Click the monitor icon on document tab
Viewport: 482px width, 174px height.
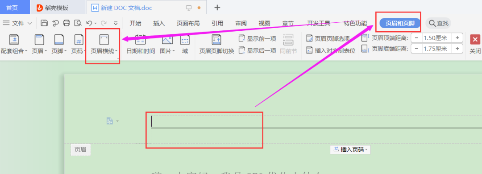(x=189, y=8)
